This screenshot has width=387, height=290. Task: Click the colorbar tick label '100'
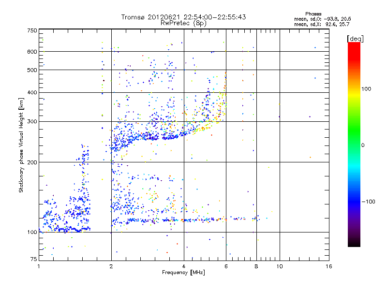366,89
